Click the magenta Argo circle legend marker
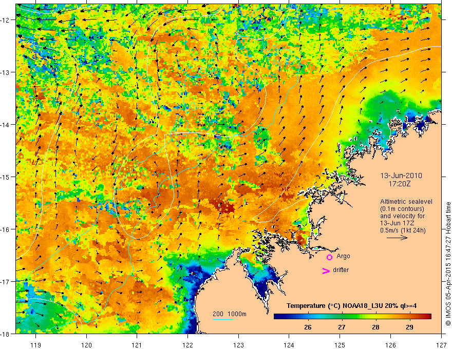Screen dimensions: 452x349 329,257
